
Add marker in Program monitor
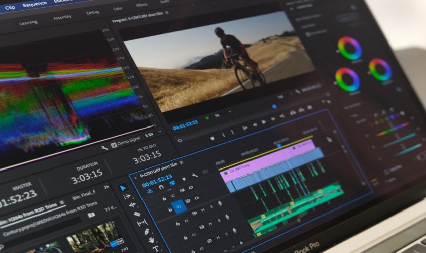(211, 138)
